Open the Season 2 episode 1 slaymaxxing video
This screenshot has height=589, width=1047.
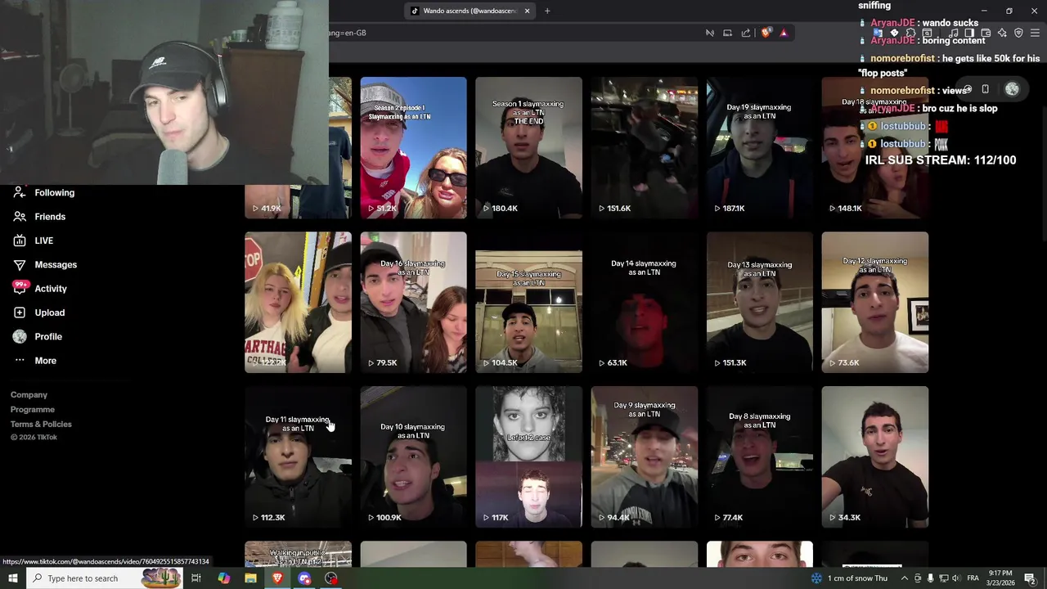tap(414, 148)
